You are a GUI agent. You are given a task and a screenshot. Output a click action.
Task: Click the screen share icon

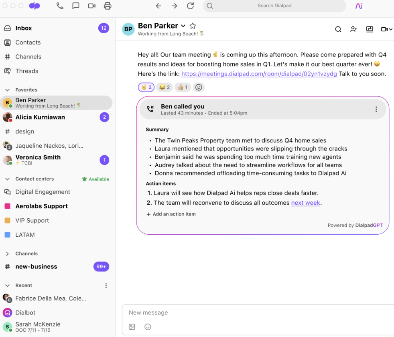pyautogui.click(x=370, y=29)
